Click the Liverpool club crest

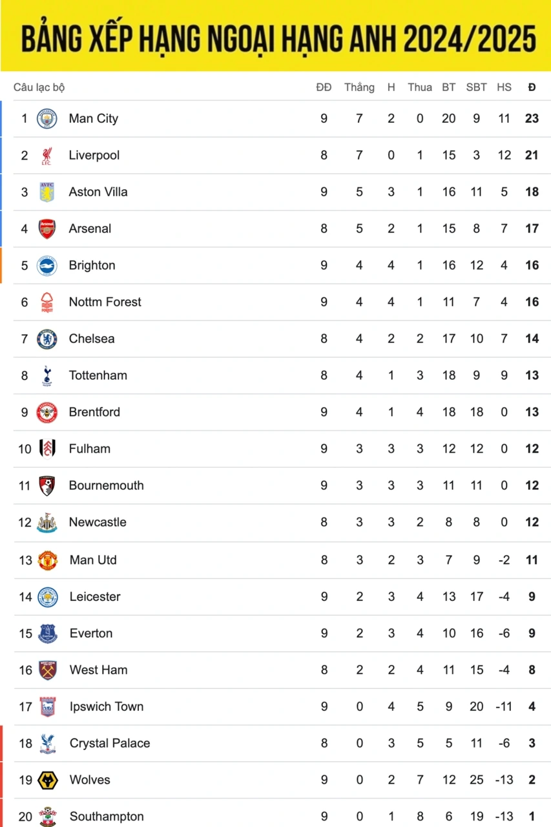click(47, 156)
